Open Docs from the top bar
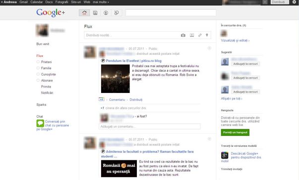 pos(49,2)
